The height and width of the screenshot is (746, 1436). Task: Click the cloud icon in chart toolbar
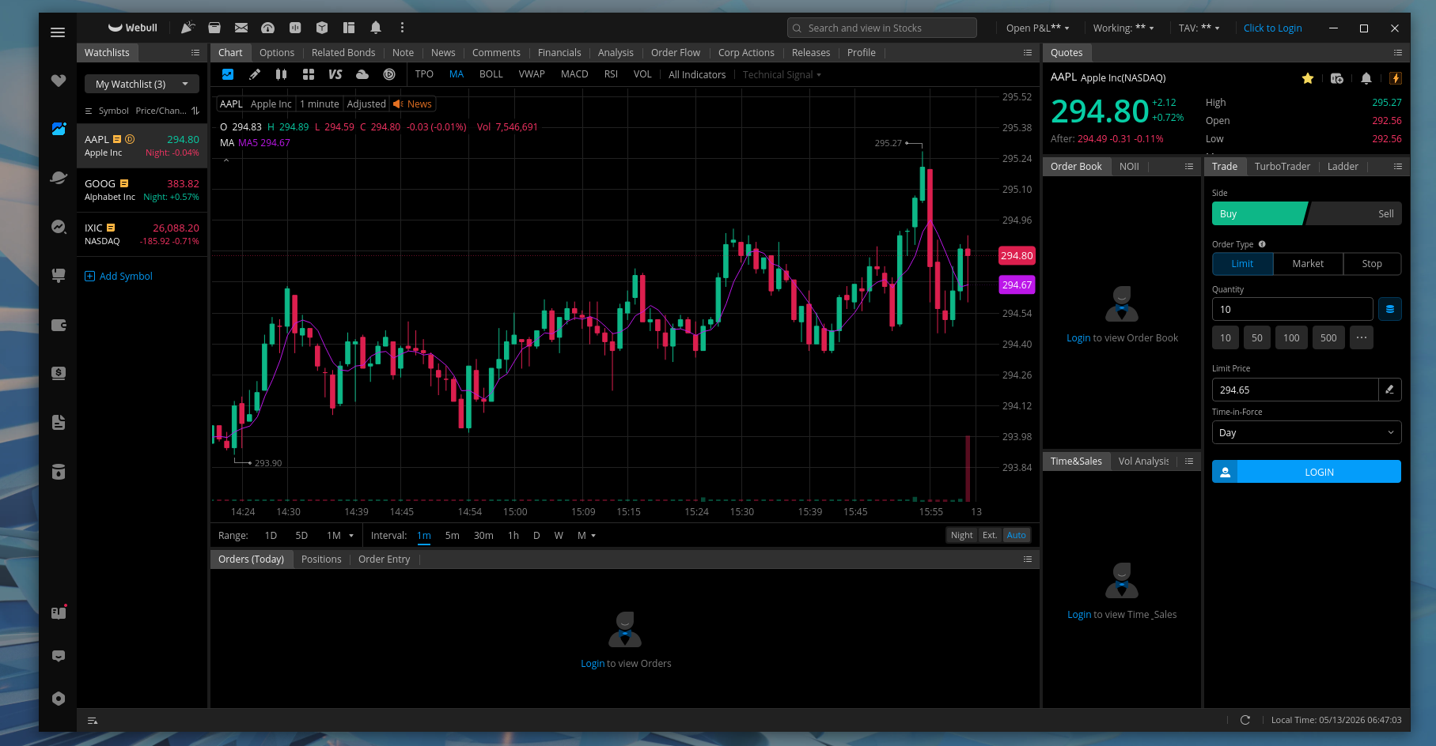coord(362,74)
